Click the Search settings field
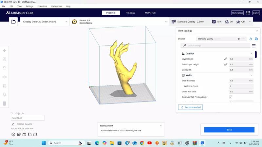262x147 pixels. [215, 45]
